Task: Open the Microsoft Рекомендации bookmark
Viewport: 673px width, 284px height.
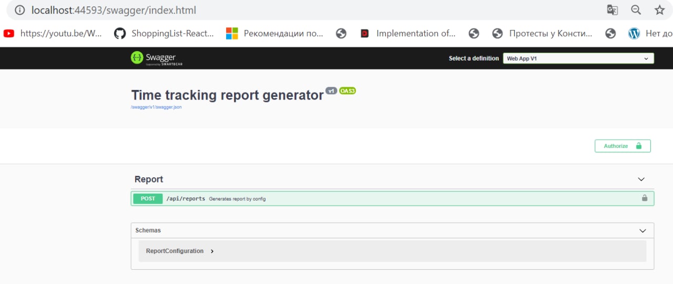Action: click(274, 34)
